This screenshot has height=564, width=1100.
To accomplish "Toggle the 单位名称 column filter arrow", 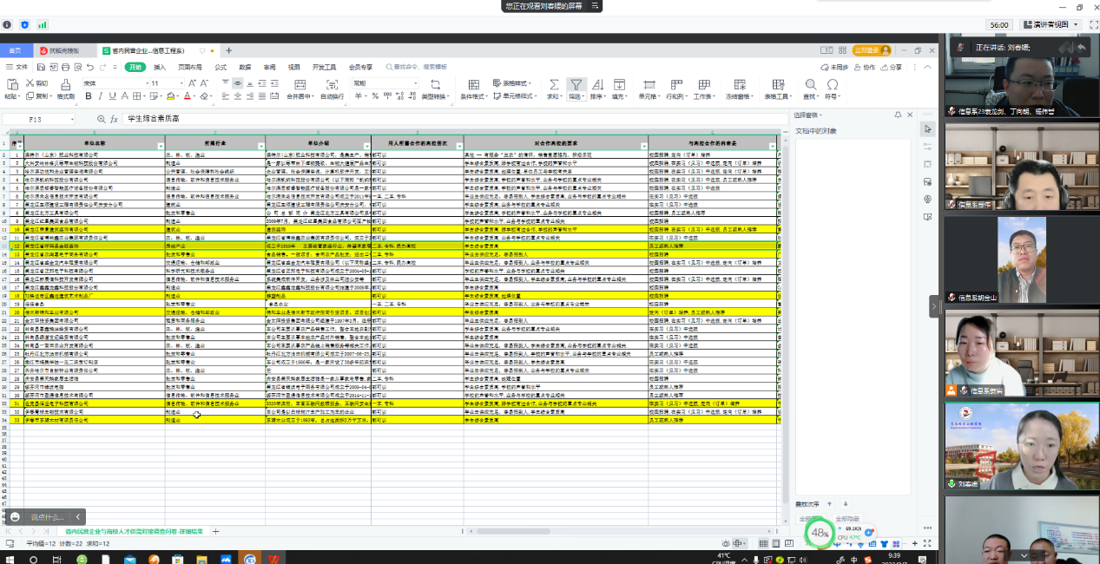I will tap(160, 146).
